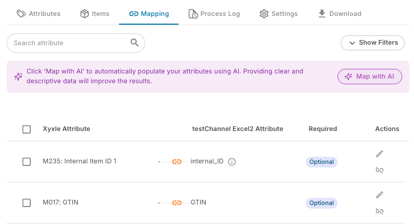The height and width of the screenshot is (224, 414).
Task: Open the Settings tab
Action: coord(279,14)
